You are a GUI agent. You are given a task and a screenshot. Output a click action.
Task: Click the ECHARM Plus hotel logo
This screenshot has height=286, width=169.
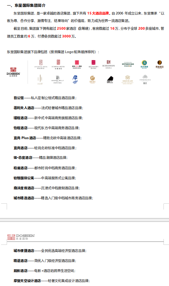[77, 65]
